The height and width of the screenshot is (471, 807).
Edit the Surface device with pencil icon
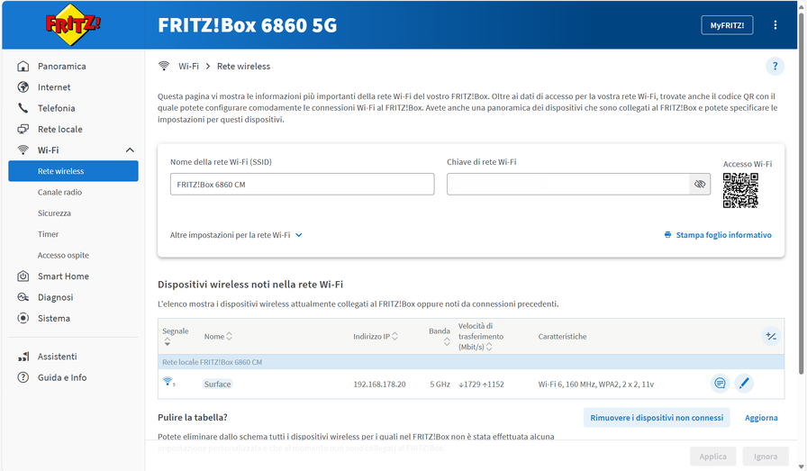[x=744, y=384]
